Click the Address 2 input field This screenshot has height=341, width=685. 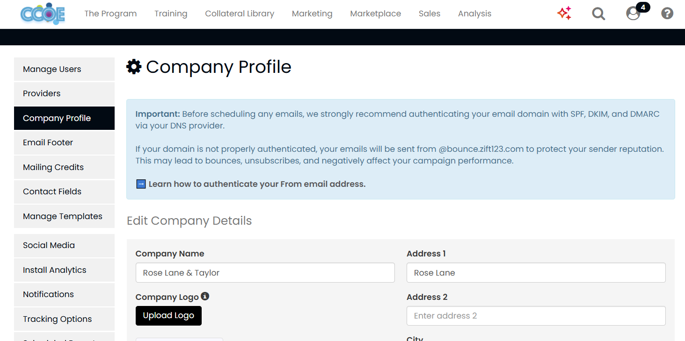pos(536,316)
